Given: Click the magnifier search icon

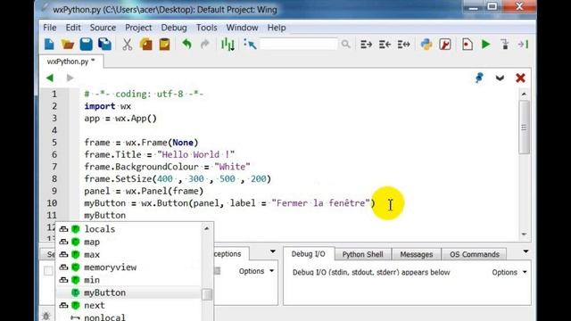Looking at the screenshot, I should (x=345, y=45).
